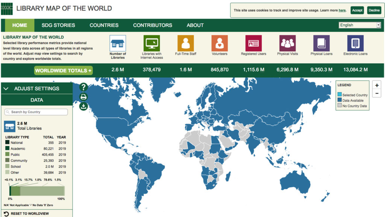The height and width of the screenshot is (217, 385).
Task: Click the IFLA logo icon
Action: pos(7,9)
